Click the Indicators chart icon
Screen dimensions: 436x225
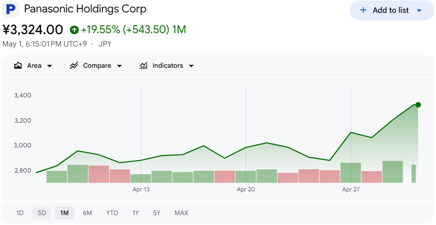(x=143, y=66)
